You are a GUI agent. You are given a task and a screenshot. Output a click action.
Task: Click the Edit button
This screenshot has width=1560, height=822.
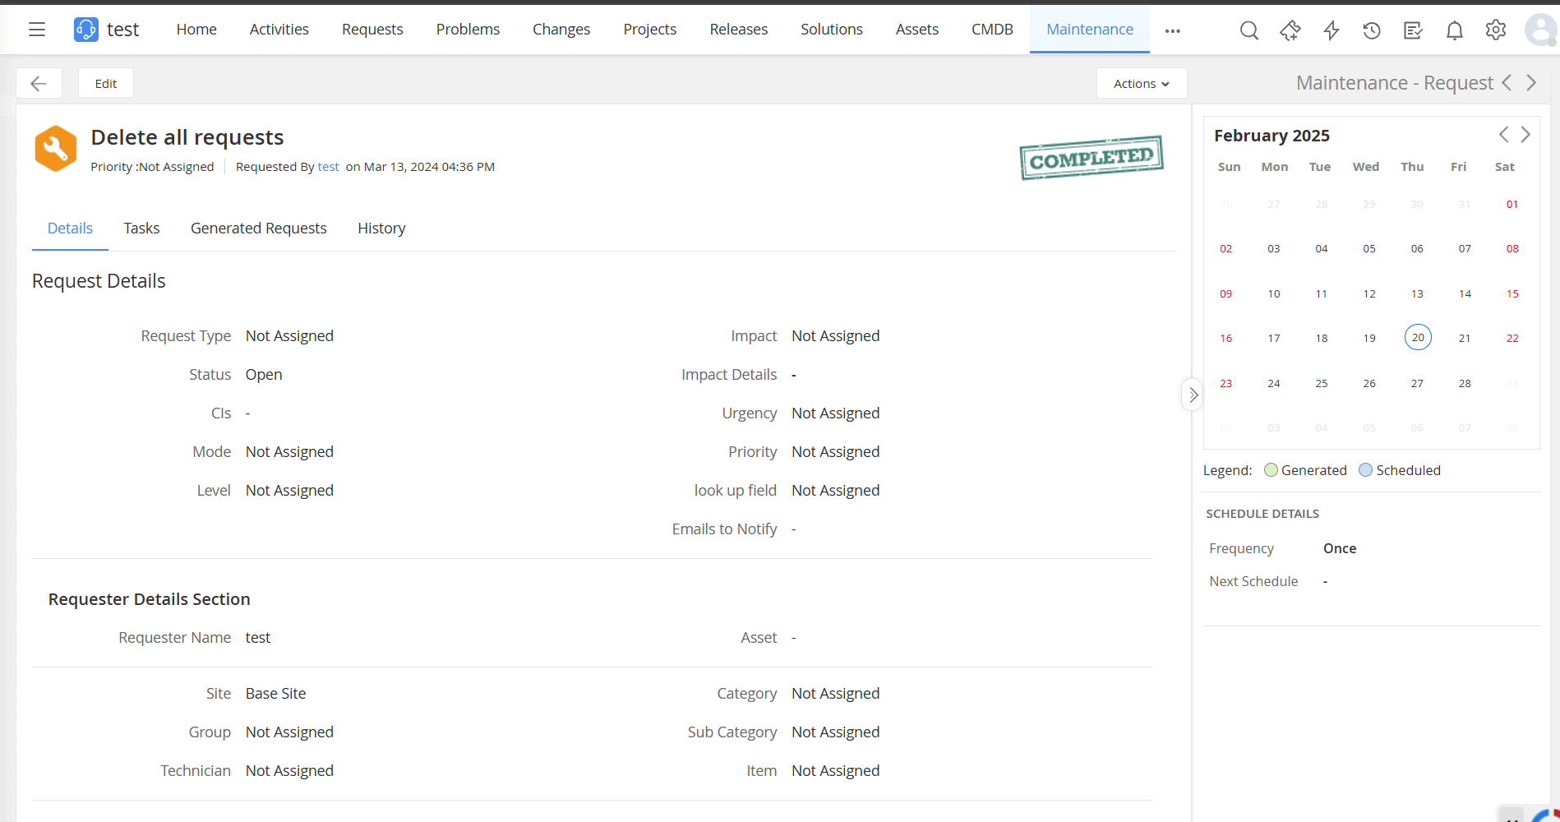105,82
